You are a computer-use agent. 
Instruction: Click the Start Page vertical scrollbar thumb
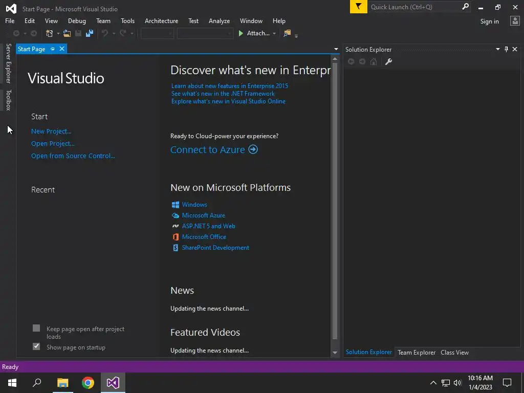[335, 201]
